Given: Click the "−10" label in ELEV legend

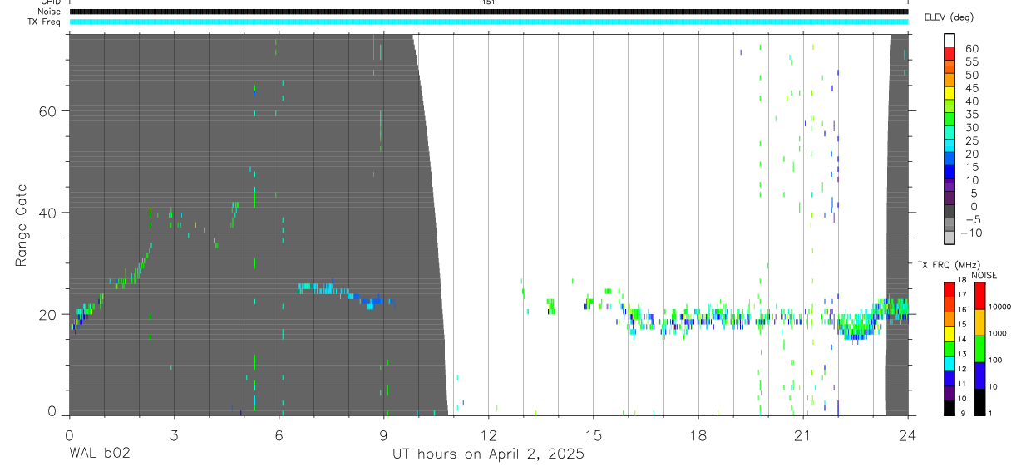Looking at the screenshot, I should coord(971,233).
